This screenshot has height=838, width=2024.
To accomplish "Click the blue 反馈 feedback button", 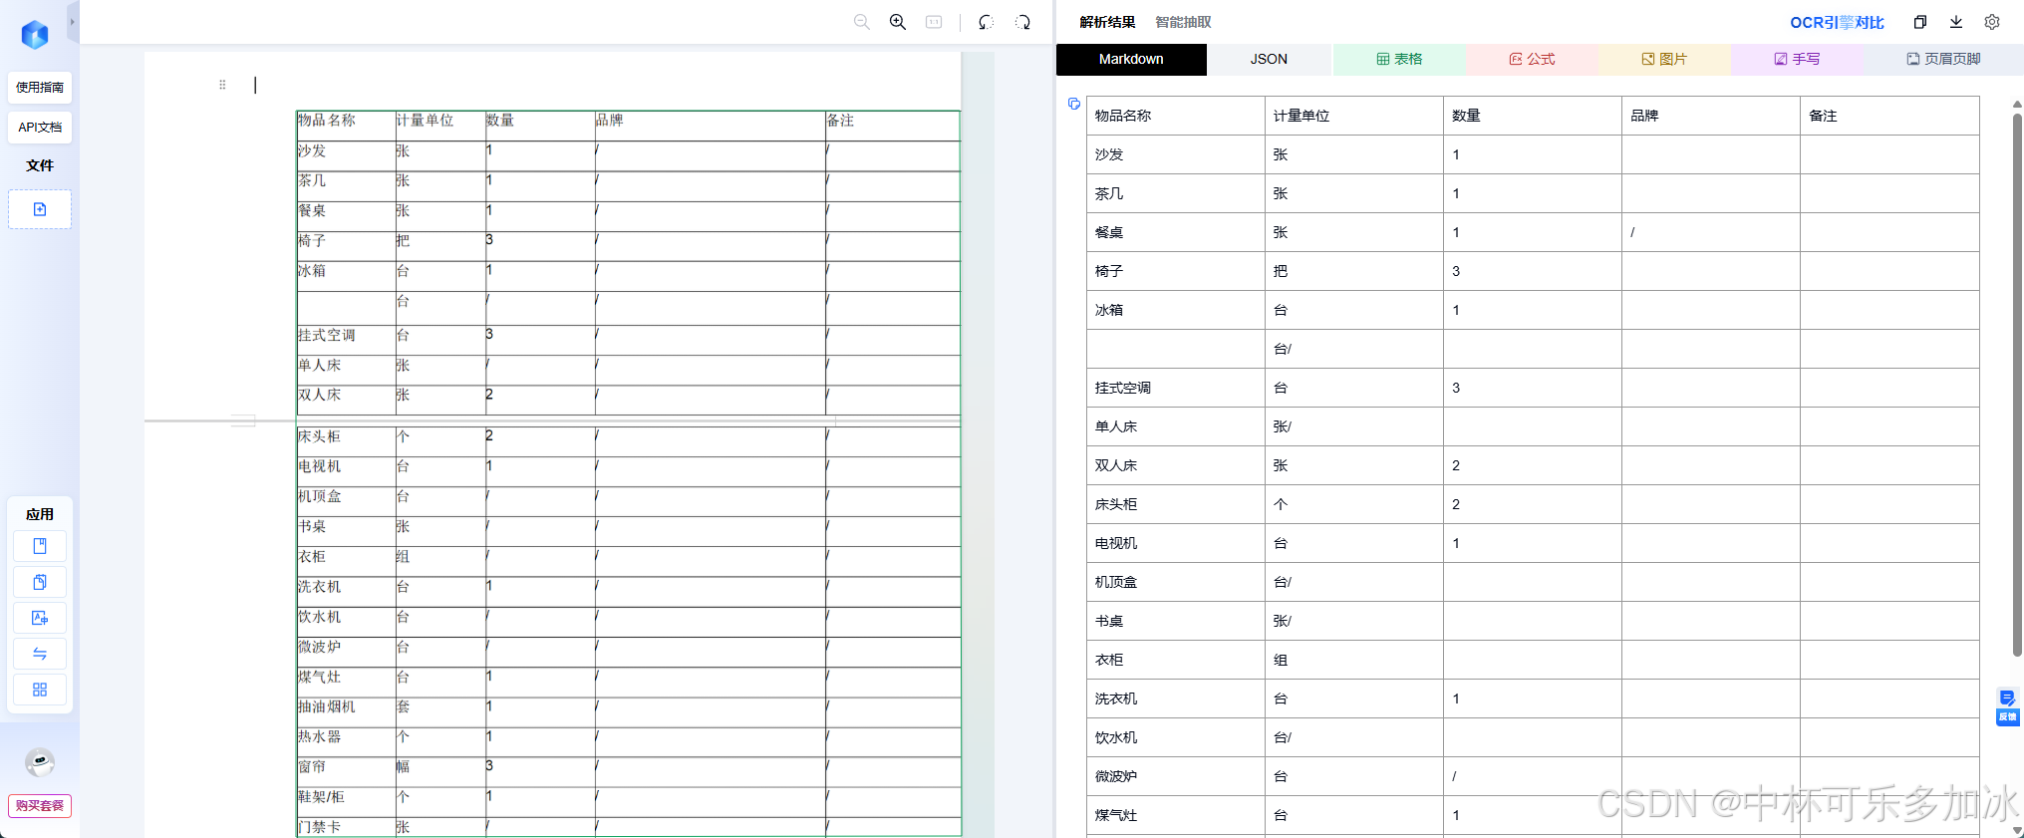I will (x=2007, y=706).
